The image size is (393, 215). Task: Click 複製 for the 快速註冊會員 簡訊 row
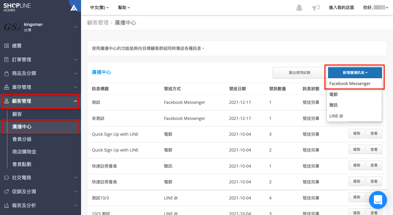point(357,165)
